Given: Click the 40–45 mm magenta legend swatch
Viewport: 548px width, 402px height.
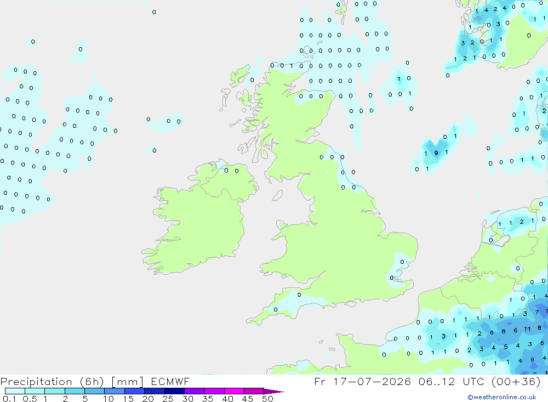Looking at the screenshot, I should coord(234,391).
